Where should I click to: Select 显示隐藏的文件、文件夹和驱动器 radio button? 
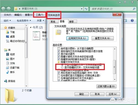pyautogui.click(x=62, y=67)
